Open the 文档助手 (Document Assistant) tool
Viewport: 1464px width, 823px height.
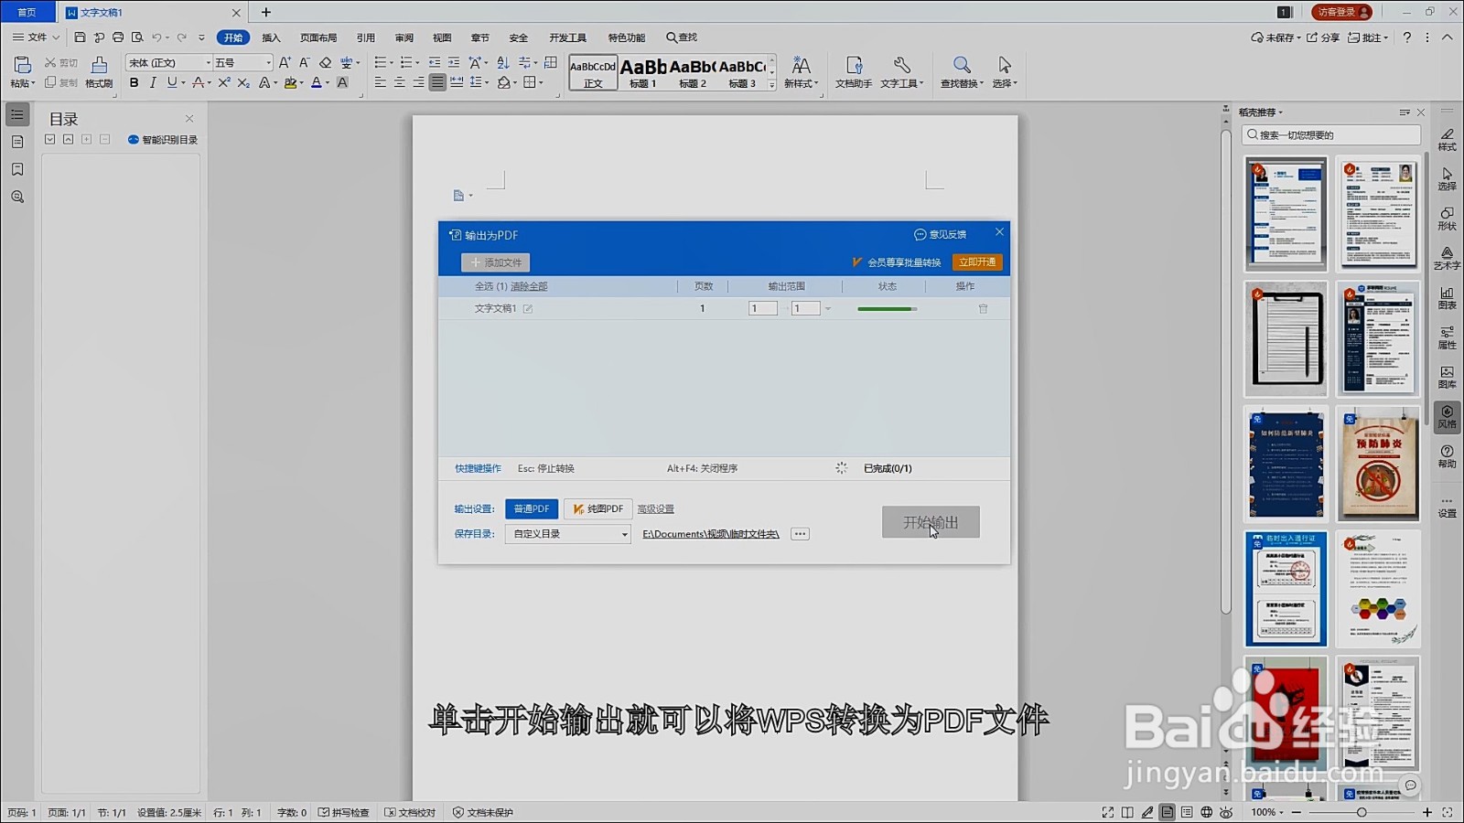point(853,73)
